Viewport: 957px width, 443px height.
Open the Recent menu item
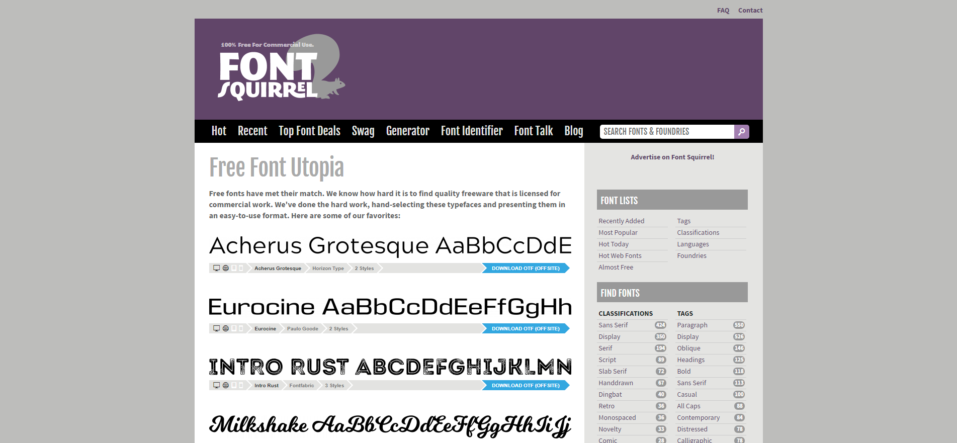pyautogui.click(x=252, y=131)
